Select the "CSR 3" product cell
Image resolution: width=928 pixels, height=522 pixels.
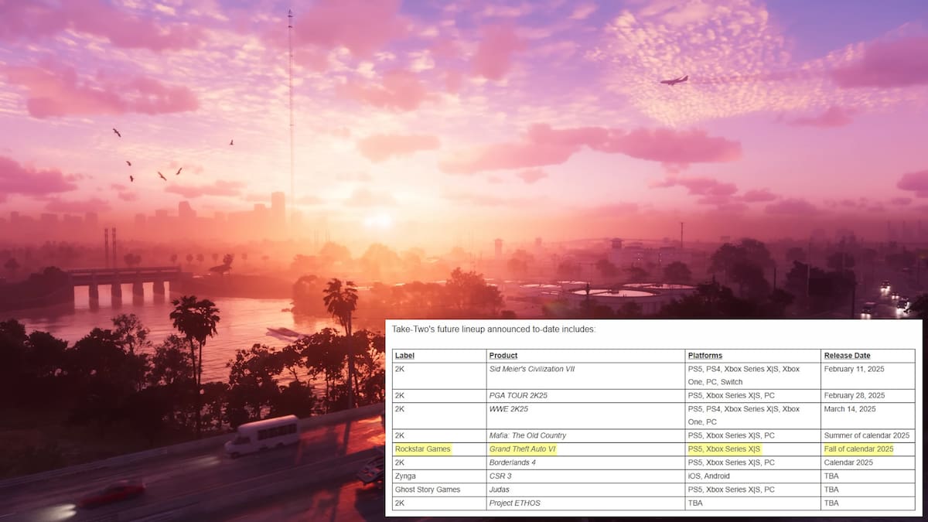click(x=501, y=476)
